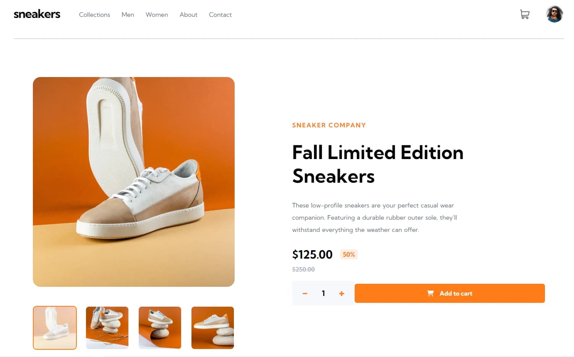Open the Collections menu item

[94, 14]
